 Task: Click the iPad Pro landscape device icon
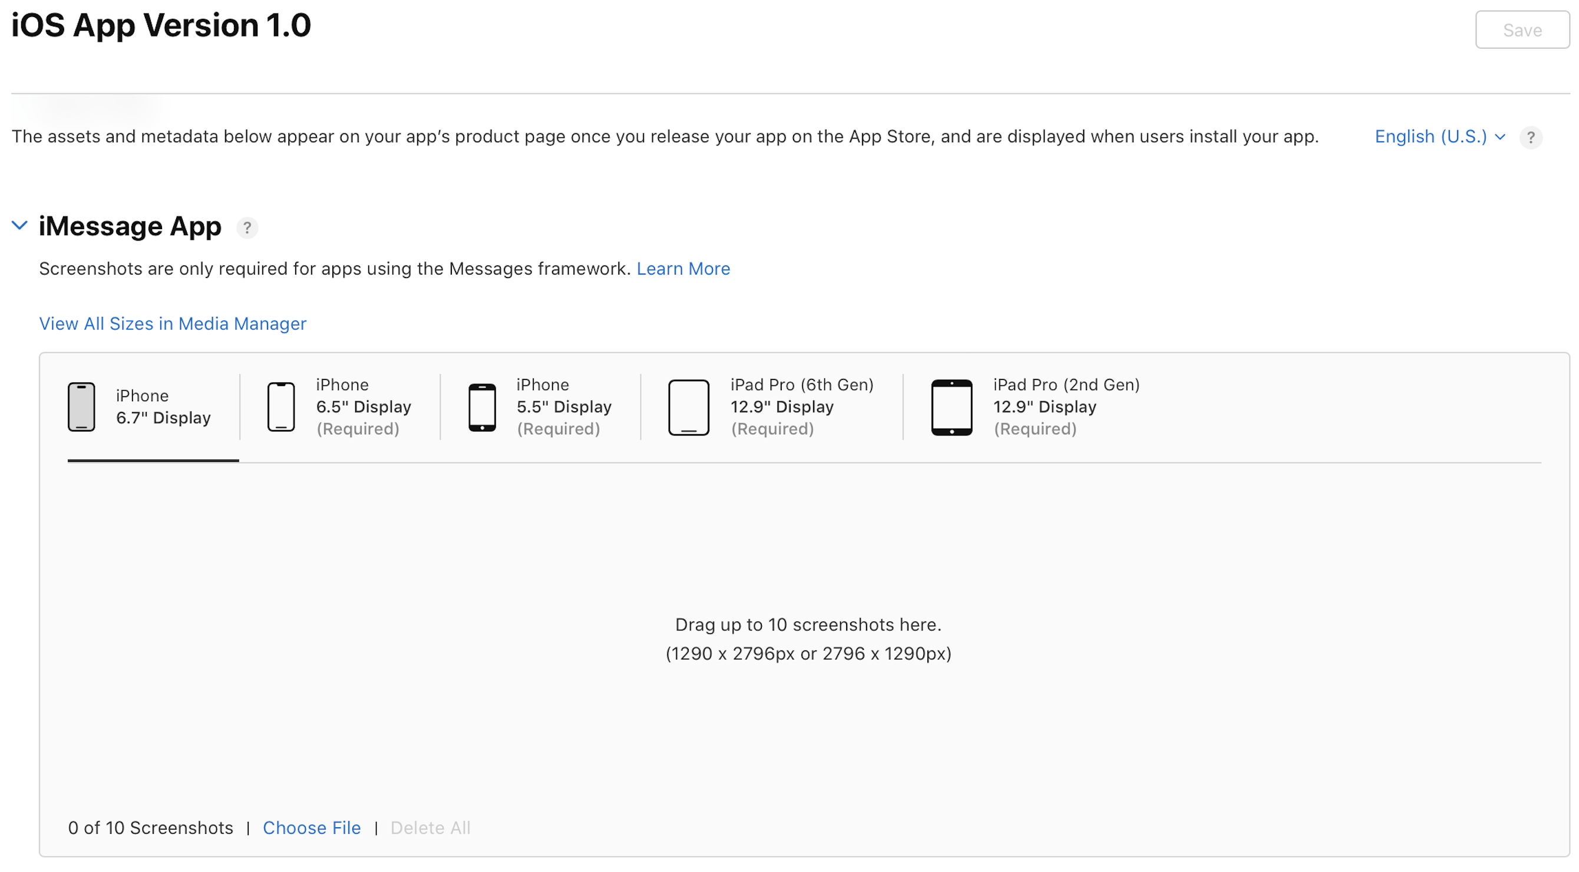(x=950, y=406)
